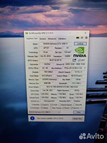Click the Resizable BAR field Disabled

click(77, 101)
